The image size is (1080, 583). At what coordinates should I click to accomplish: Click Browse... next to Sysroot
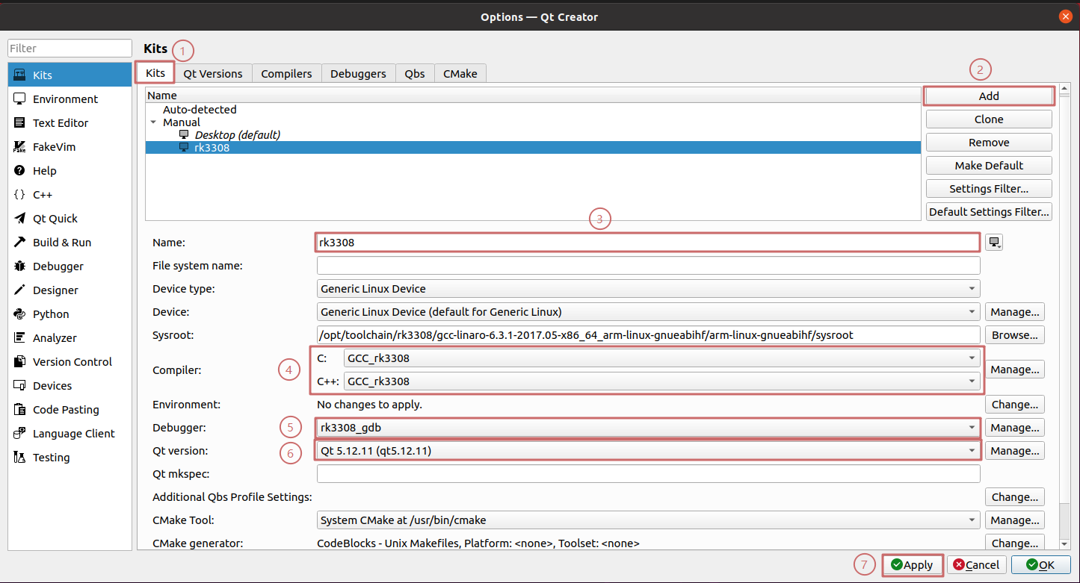coord(1014,335)
